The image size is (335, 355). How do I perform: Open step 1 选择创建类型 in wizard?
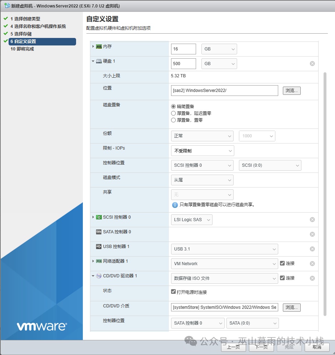pos(25,19)
